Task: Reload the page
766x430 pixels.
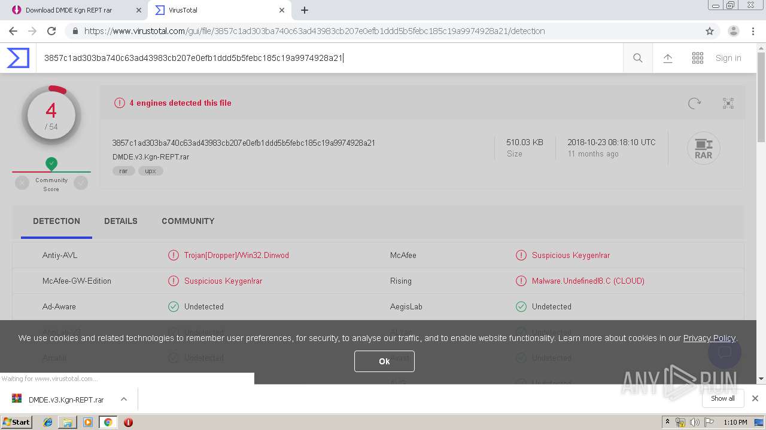Action: point(51,31)
